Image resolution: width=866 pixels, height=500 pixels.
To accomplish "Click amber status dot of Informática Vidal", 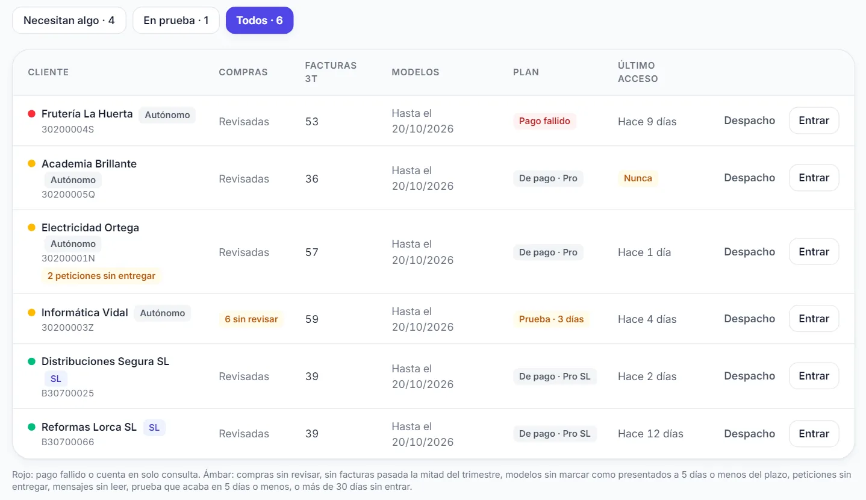I will 32,313.
